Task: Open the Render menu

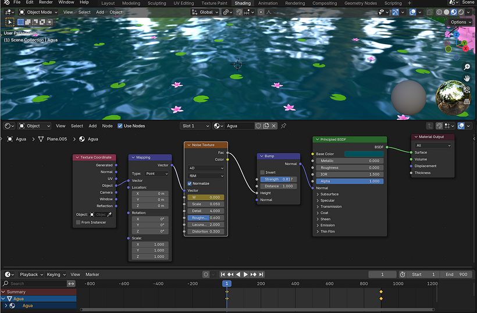Action: (x=45, y=2)
